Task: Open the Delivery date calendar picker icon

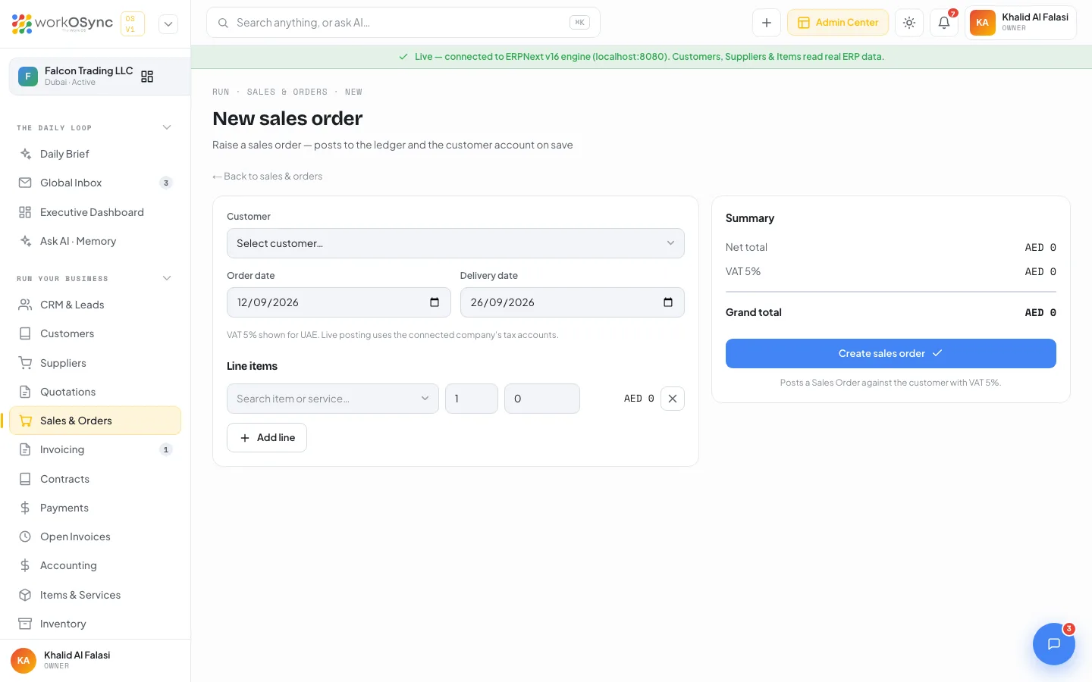Action: pos(668,302)
